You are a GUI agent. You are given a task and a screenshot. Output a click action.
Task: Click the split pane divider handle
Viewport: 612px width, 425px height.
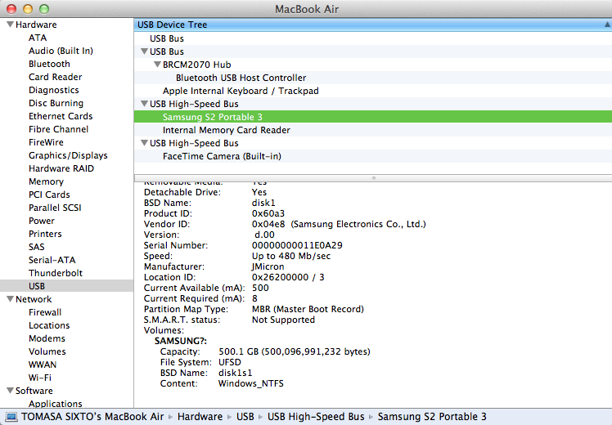pyautogui.click(x=374, y=178)
